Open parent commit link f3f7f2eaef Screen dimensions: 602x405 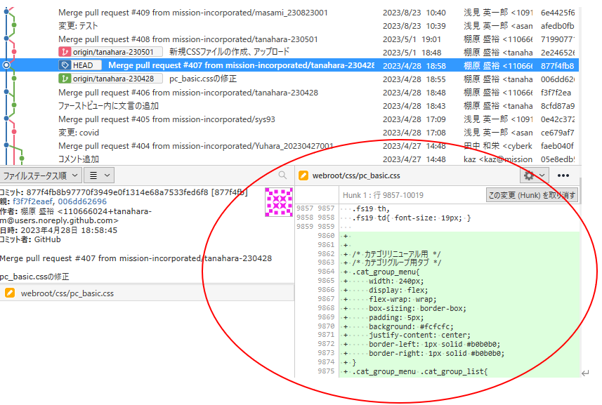32,201
